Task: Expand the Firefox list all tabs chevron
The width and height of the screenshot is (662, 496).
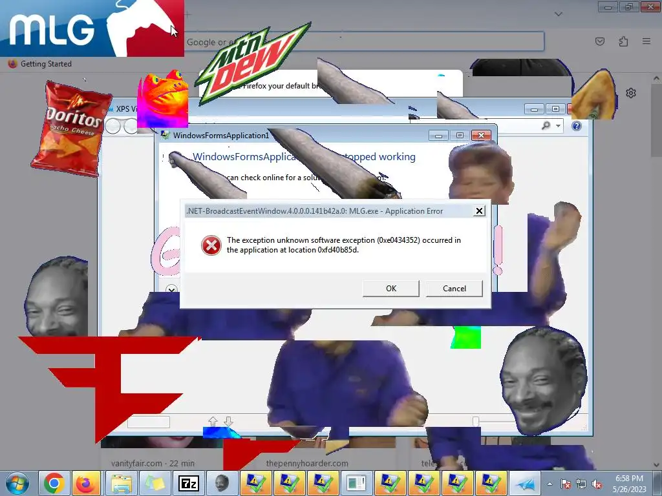Action: pos(558,14)
